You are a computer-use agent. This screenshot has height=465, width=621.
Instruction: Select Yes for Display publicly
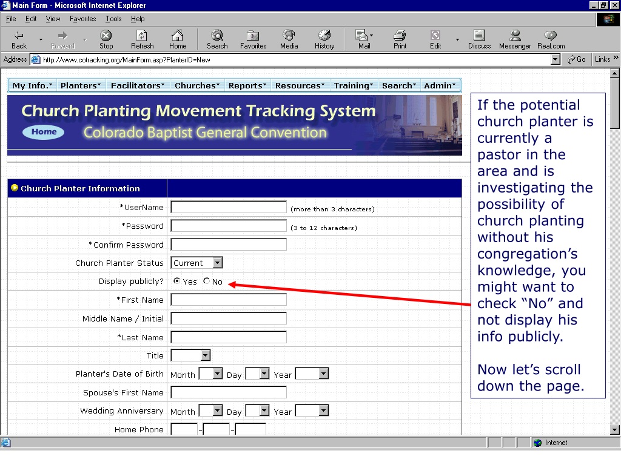click(x=176, y=281)
